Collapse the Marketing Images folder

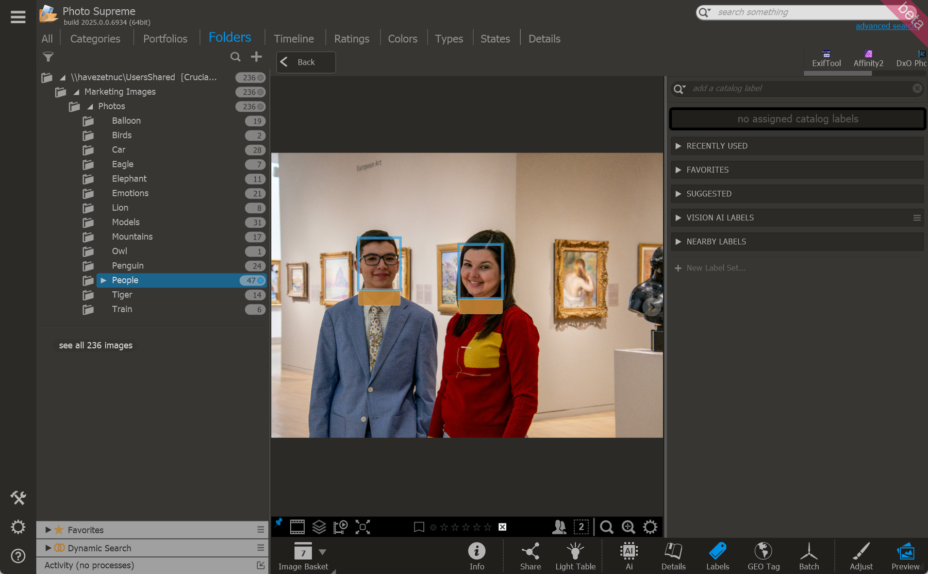click(76, 92)
